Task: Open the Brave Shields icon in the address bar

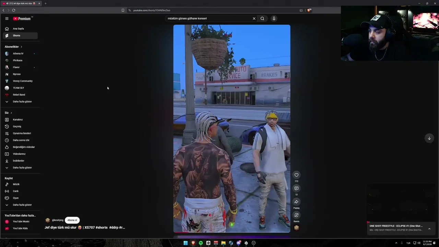Action: [309, 10]
